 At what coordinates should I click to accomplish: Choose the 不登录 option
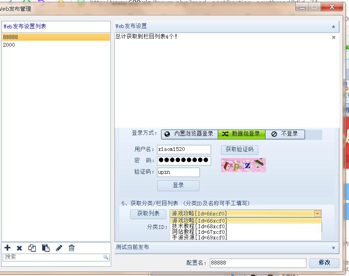(285, 134)
